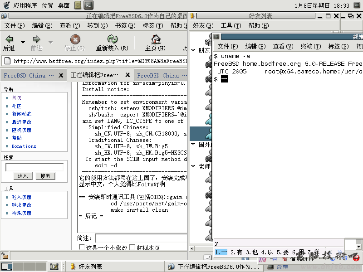Open the 桌面 panel menu

64,5
